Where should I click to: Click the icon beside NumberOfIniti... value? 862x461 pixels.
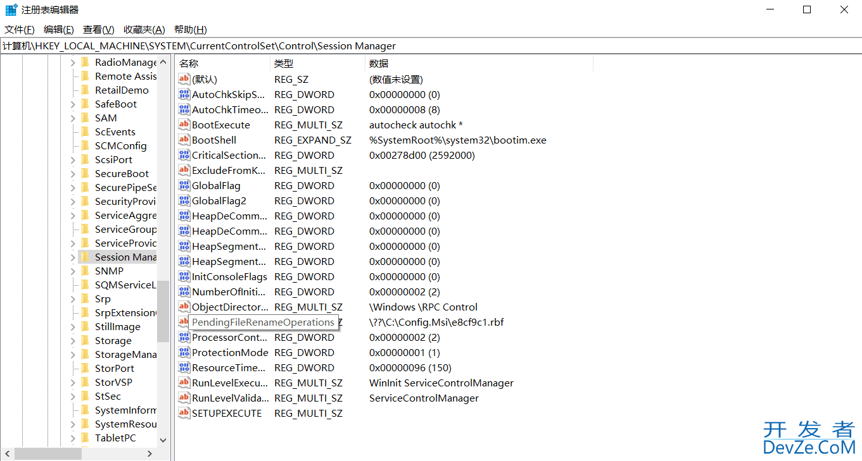pos(184,292)
